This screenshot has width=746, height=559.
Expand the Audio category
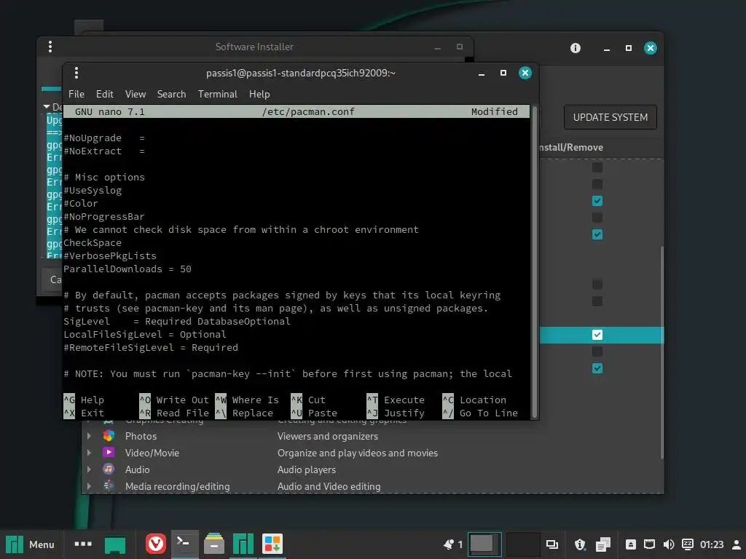coord(89,469)
